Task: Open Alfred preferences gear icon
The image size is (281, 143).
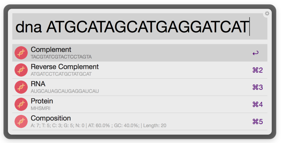Action: coord(267,13)
